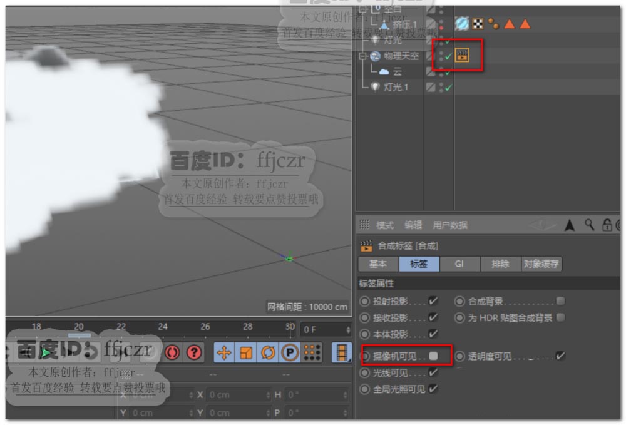The width and height of the screenshot is (626, 425).
Task: Open the 编辑 menu
Action: (x=413, y=225)
